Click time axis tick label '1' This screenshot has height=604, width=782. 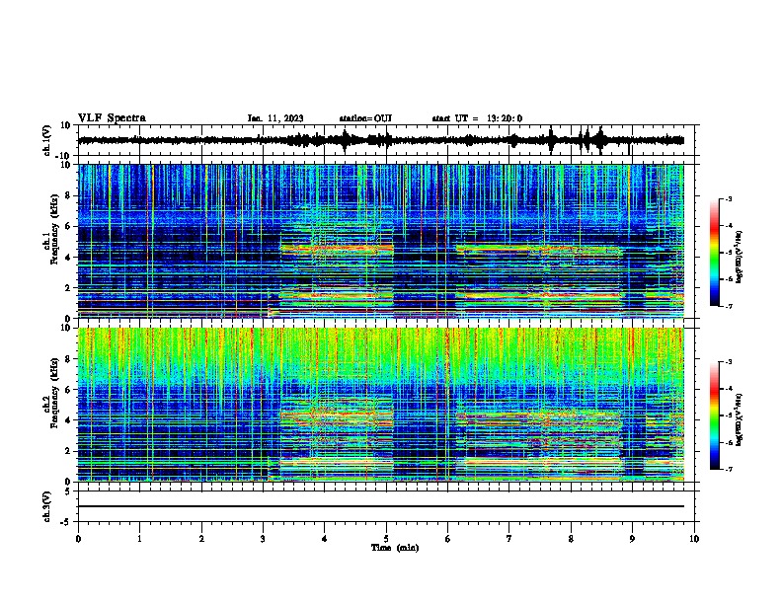[x=139, y=539]
